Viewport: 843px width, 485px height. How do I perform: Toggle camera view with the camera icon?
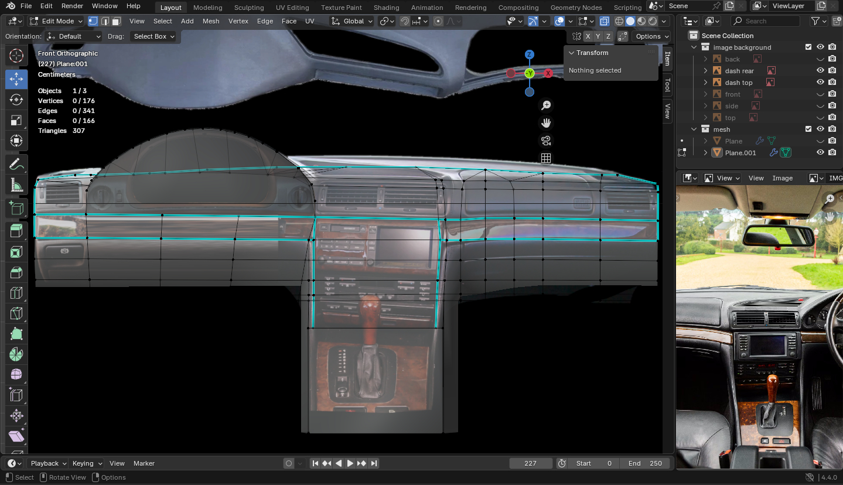point(546,141)
